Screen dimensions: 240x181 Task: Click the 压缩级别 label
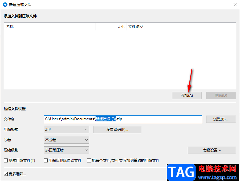11,150
